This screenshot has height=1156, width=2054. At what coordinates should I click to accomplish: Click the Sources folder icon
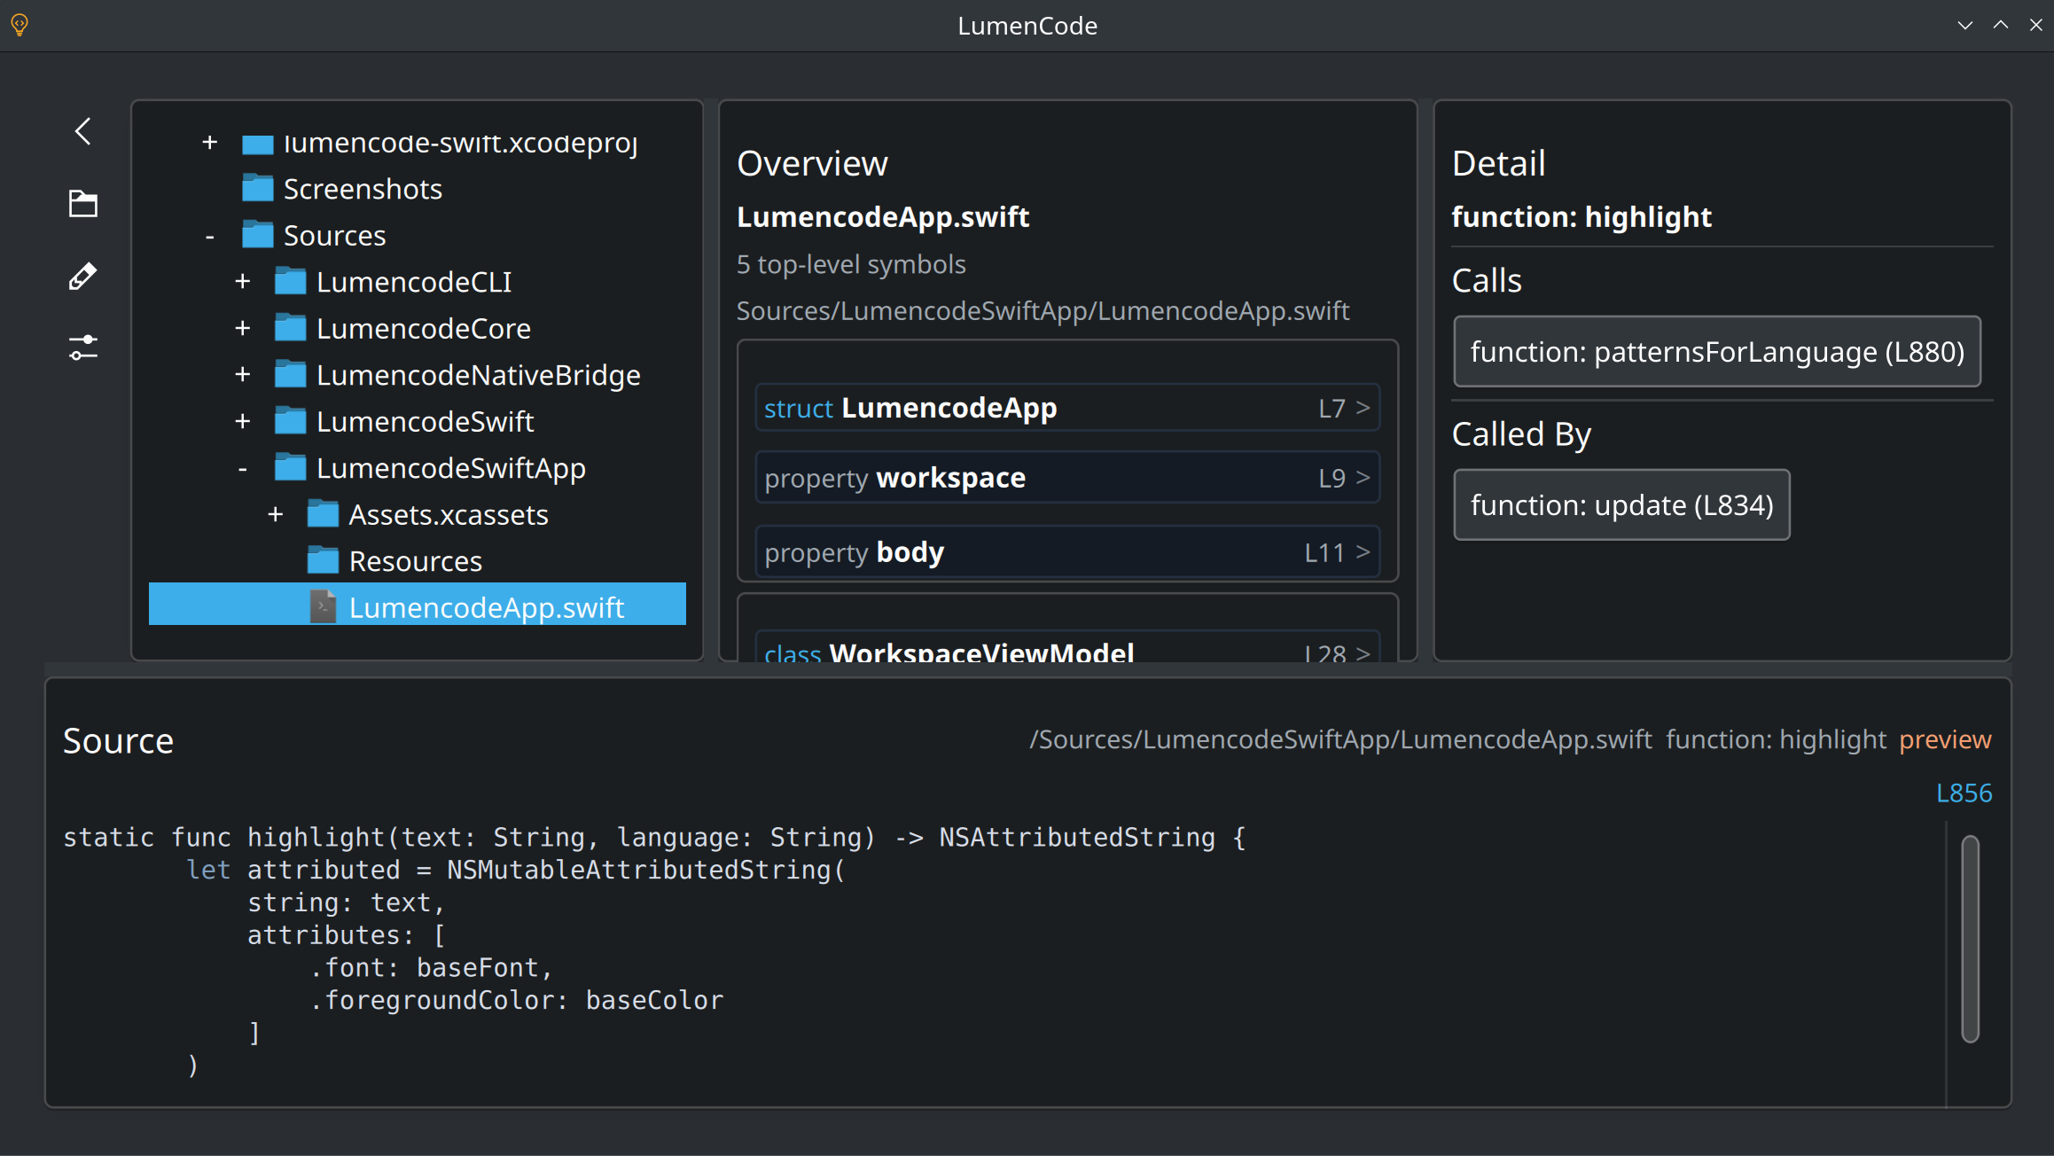tap(257, 234)
